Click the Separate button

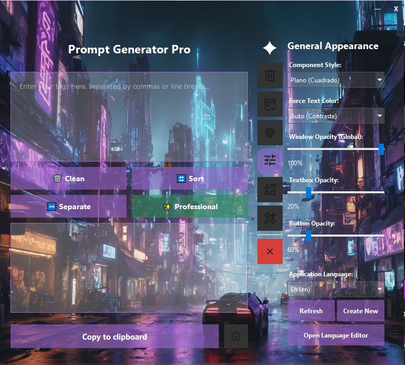click(x=69, y=207)
